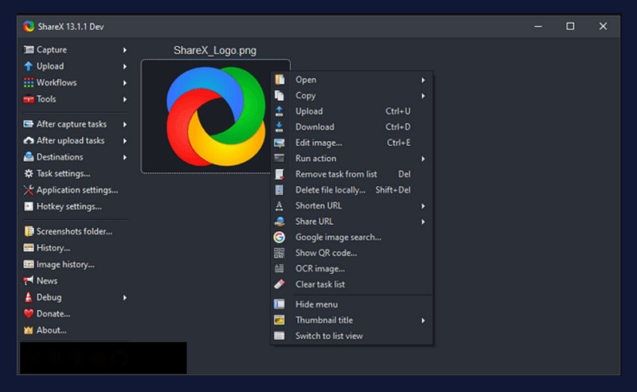Click the Application settings wrench icon

coord(29,190)
